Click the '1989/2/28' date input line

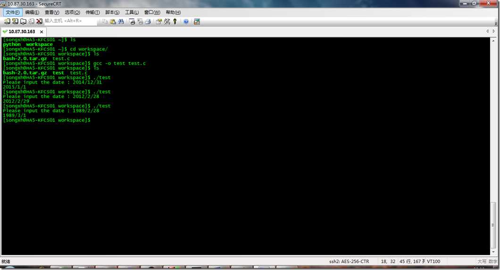pos(51,110)
